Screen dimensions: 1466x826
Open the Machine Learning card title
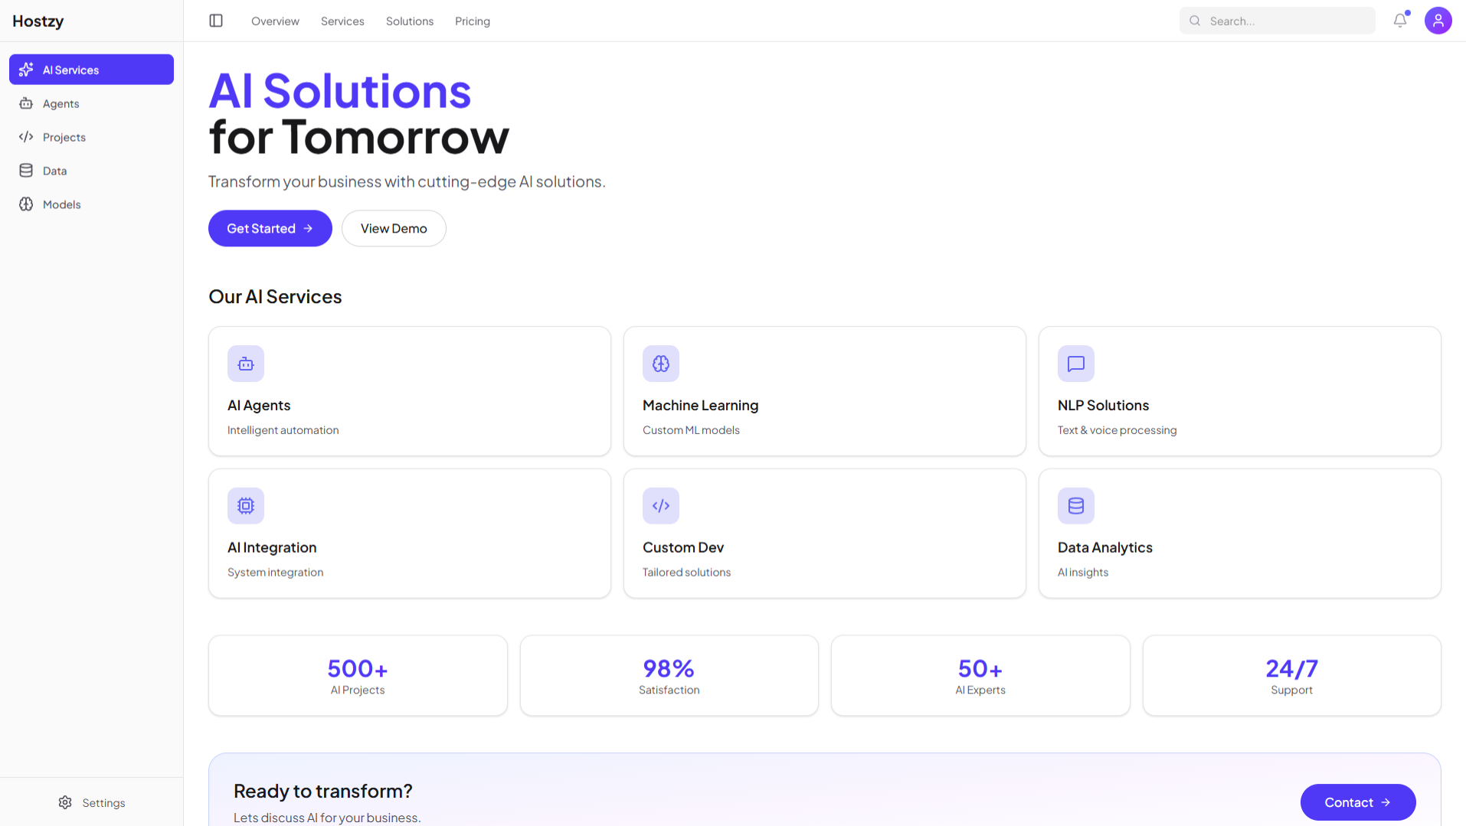[x=700, y=405]
